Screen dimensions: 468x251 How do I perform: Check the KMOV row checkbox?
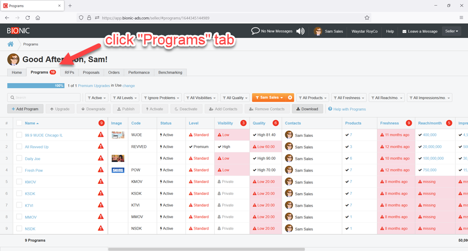(19, 182)
